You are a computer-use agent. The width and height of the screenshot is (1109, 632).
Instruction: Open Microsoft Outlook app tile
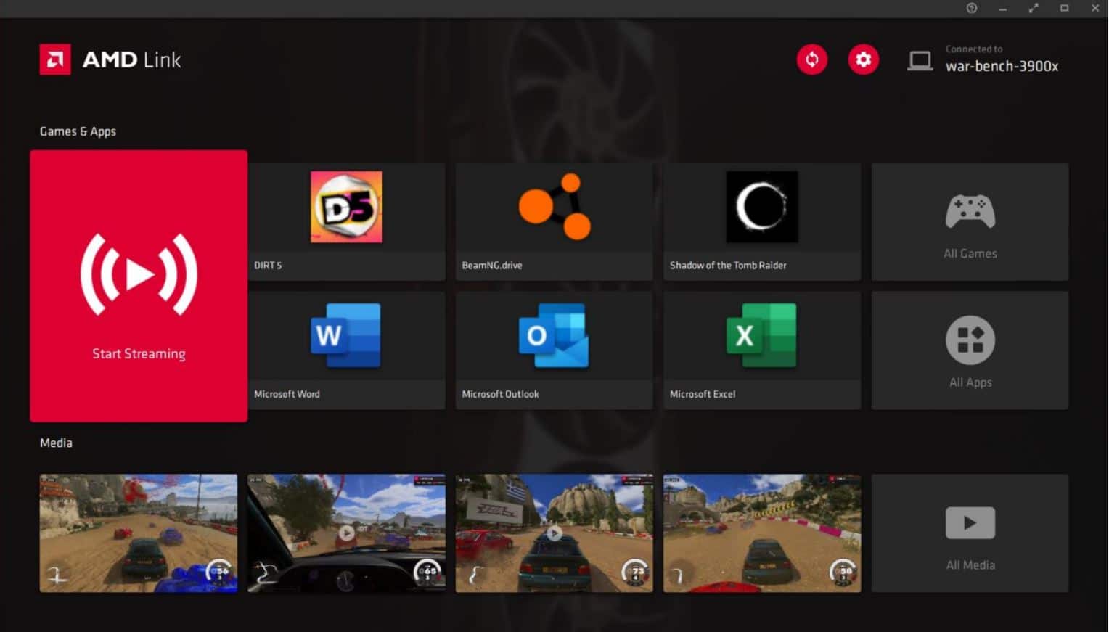tap(554, 350)
